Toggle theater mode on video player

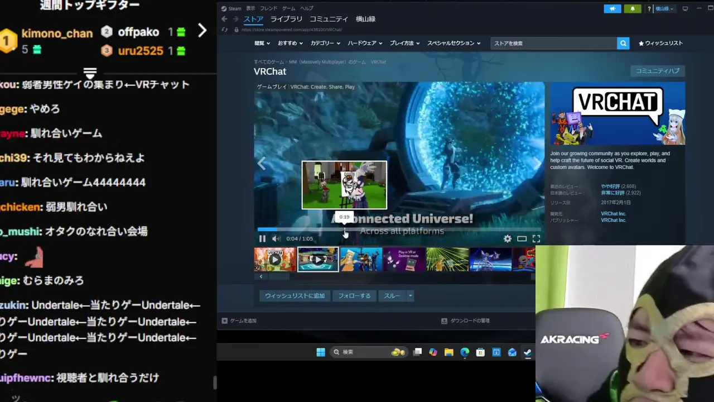(522, 238)
